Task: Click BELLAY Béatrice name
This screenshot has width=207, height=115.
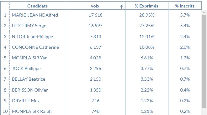Action: pos(28,79)
